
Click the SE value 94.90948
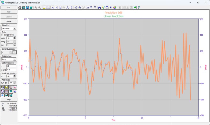pos(13,108)
